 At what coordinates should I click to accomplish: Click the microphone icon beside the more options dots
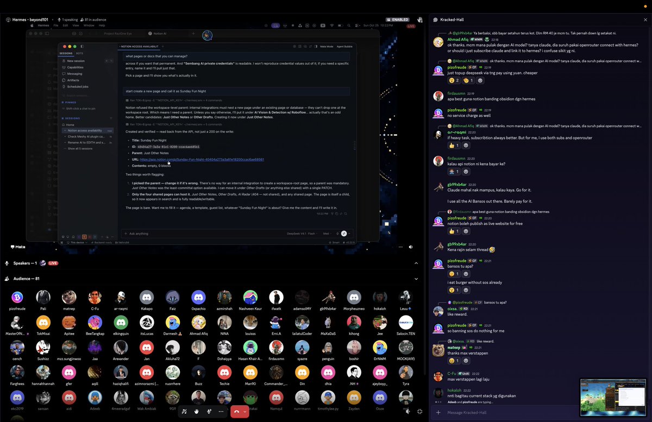[x=209, y=412]
